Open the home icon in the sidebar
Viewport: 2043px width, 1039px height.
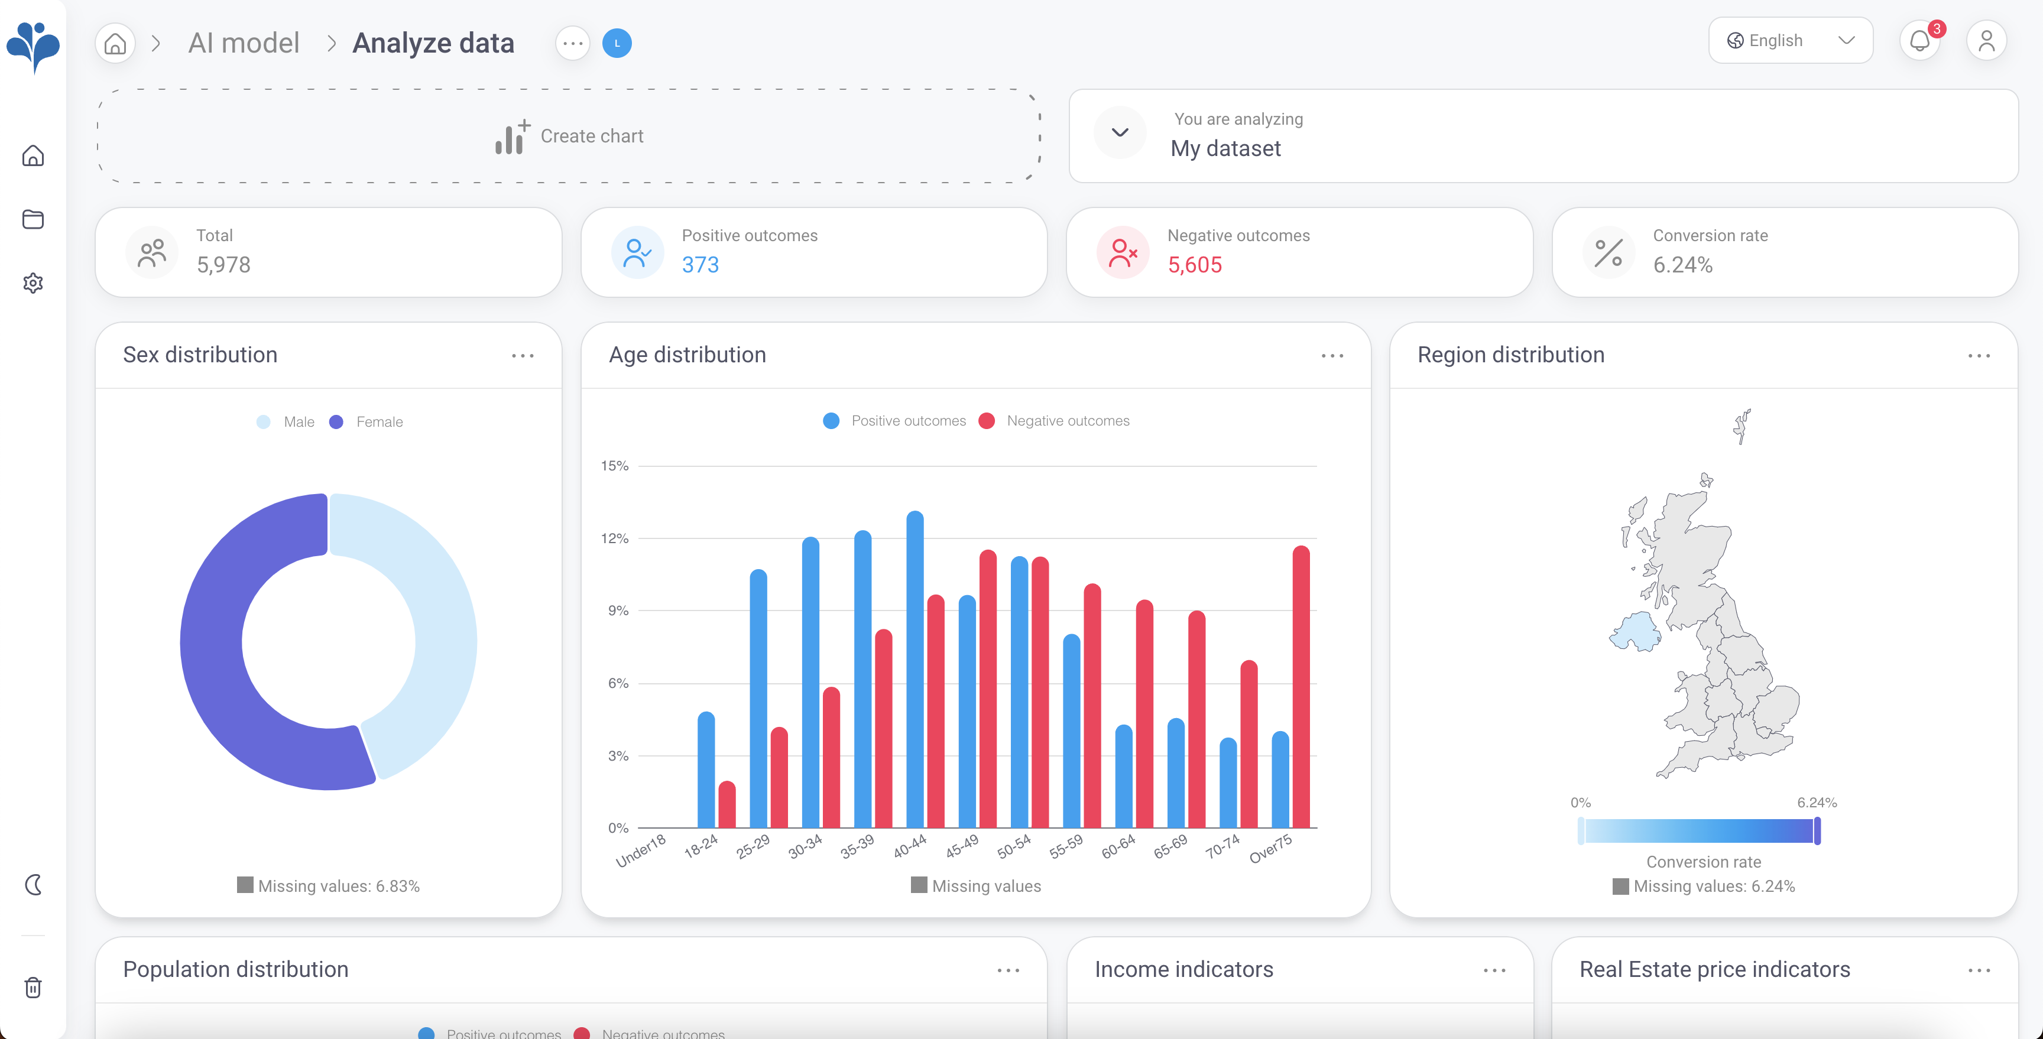pos(33,155)
